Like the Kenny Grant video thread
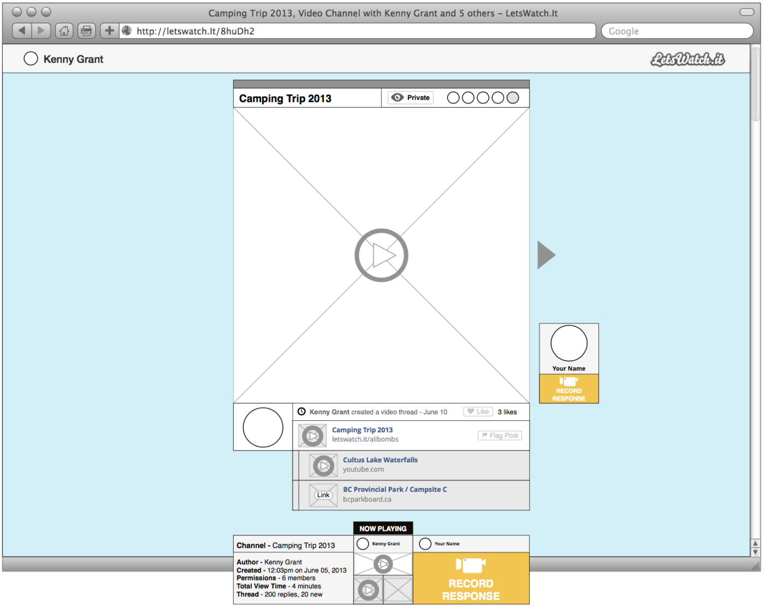764x608 pixels. pos(478,412)
